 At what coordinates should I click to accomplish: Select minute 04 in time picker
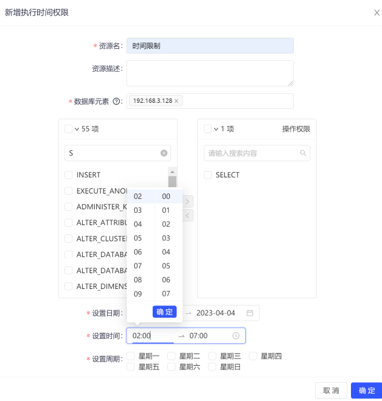(168, 252)
